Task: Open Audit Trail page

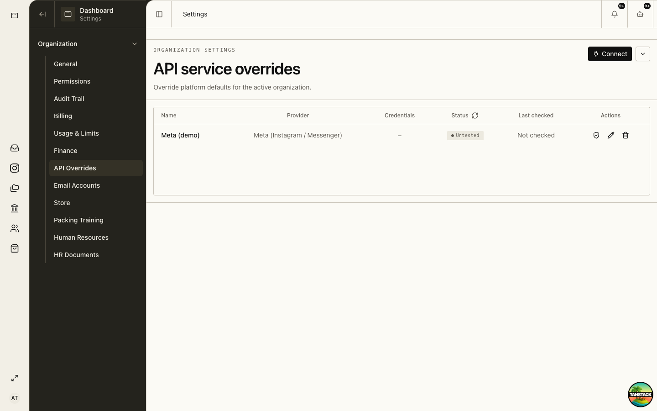Action: (96, 99)
